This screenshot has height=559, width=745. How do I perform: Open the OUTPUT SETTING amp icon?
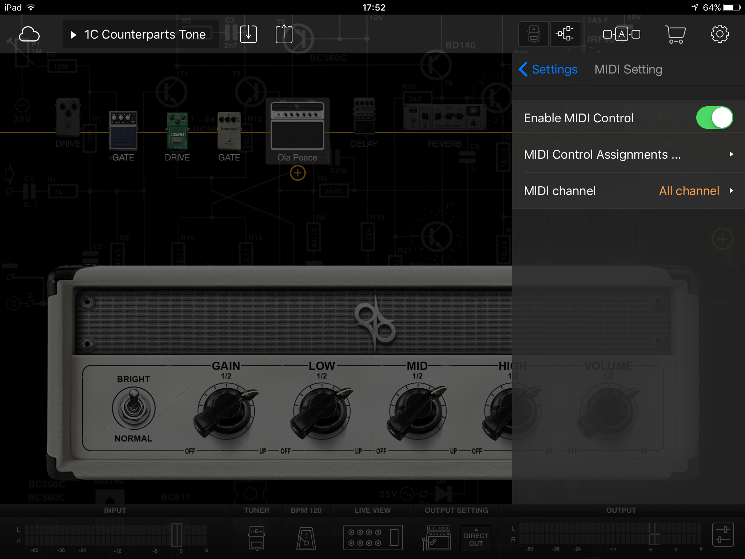(437, 538)
